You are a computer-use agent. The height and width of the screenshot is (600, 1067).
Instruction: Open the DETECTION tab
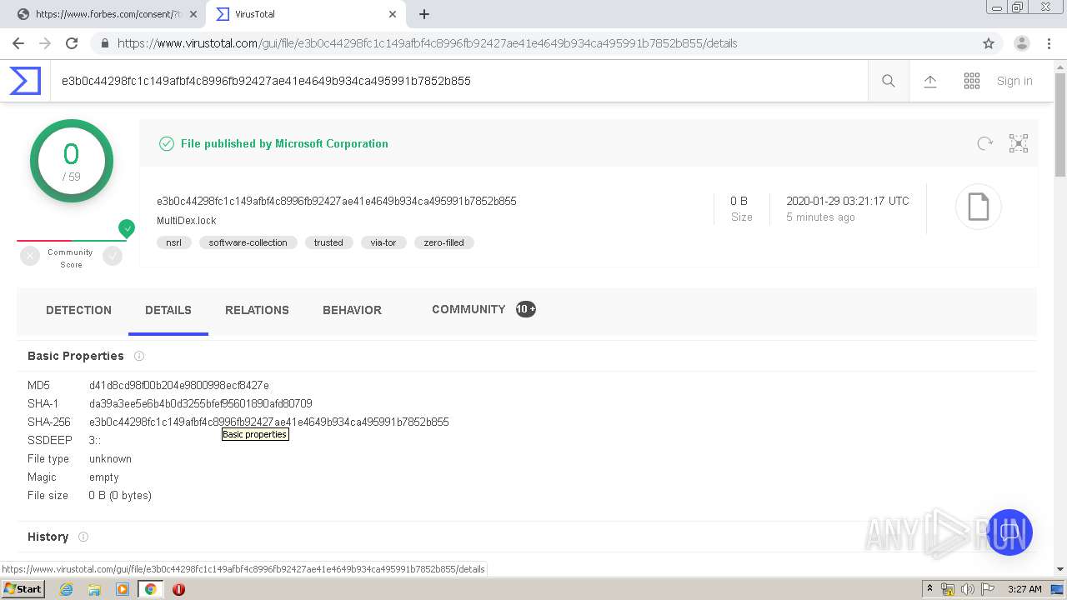(x=78, y=310)
